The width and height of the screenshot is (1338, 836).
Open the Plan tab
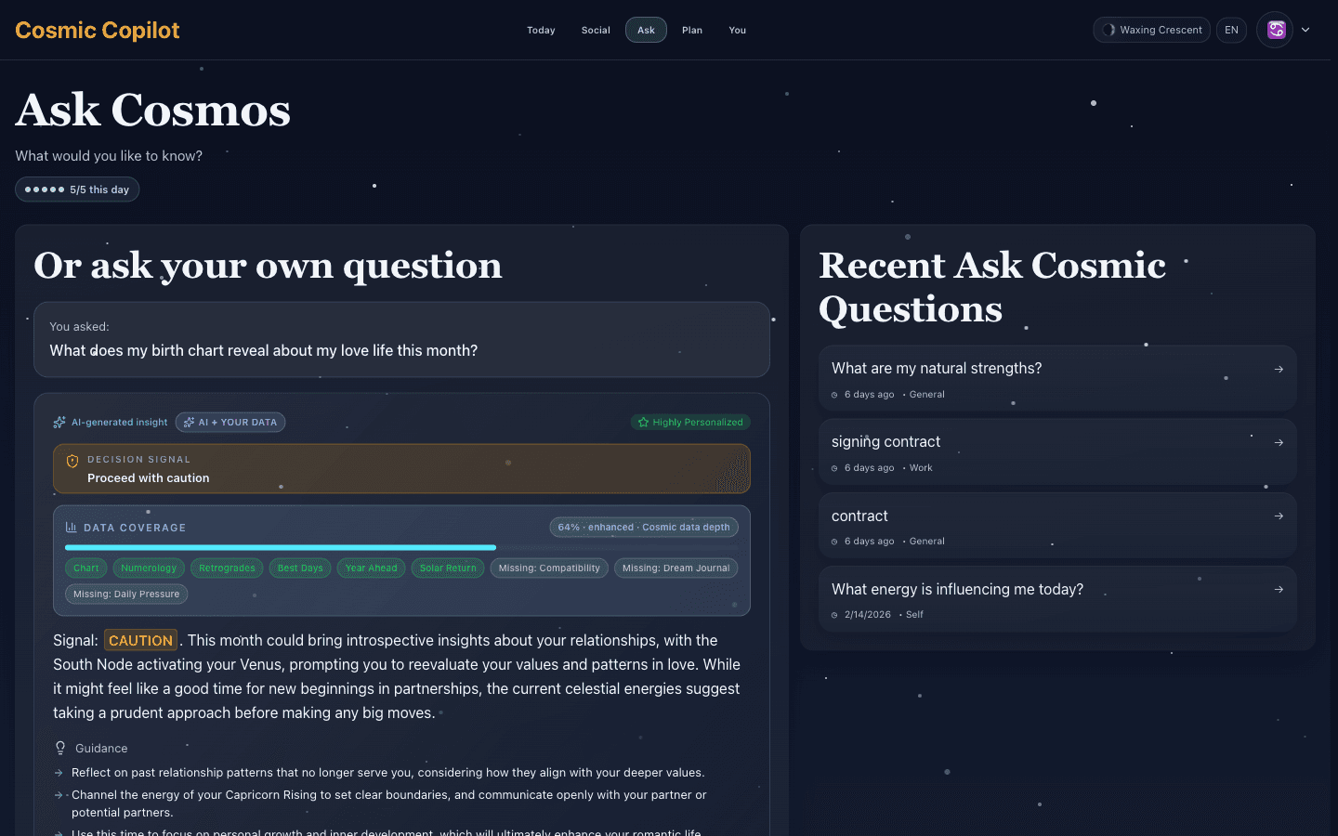point(692,30)
